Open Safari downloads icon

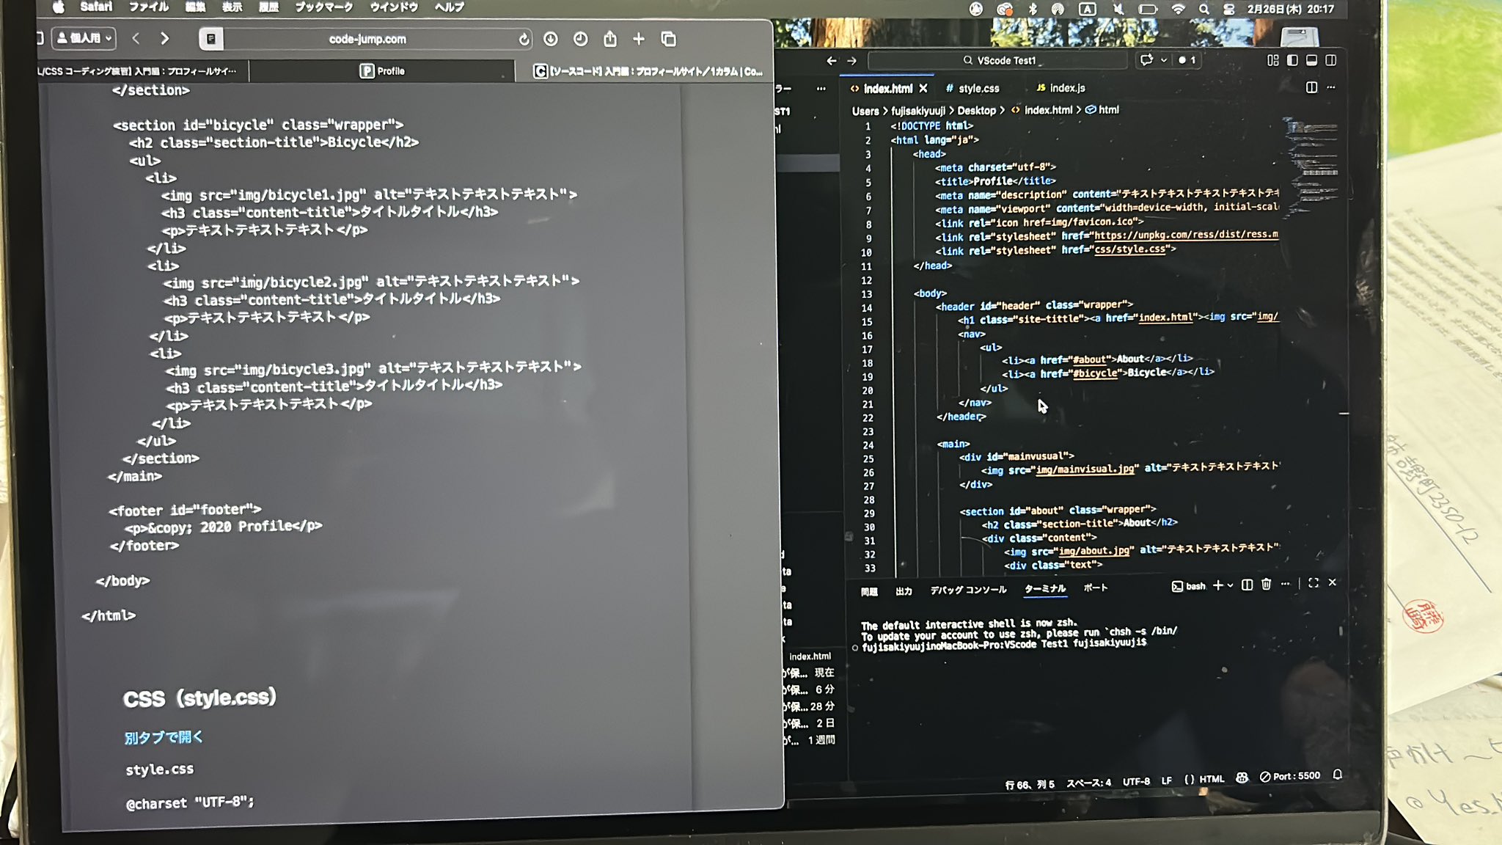click(x=551, y=40)
